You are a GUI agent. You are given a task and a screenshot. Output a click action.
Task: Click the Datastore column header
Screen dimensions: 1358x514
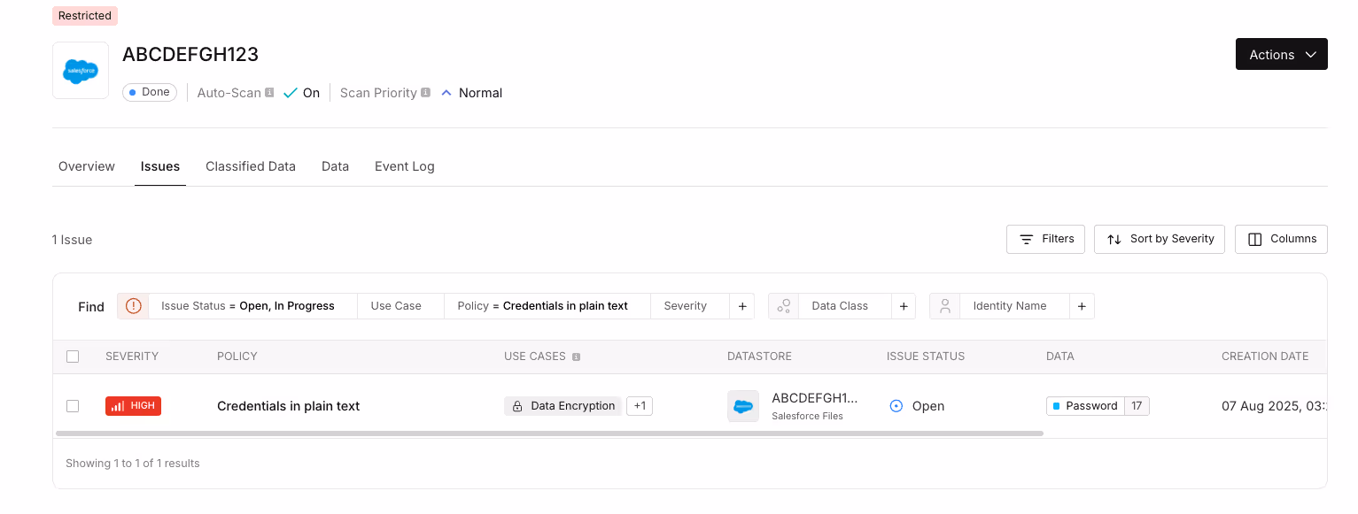759,357
